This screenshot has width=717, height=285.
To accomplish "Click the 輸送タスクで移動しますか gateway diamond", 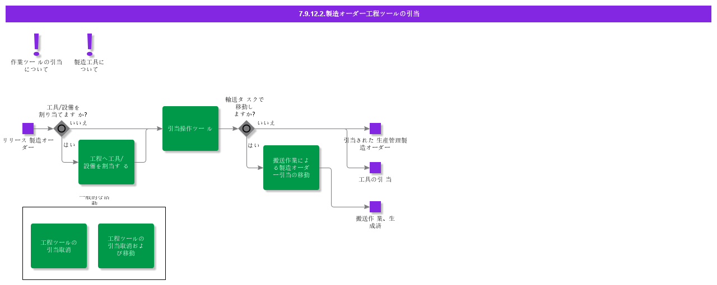I will coord(246,129).
